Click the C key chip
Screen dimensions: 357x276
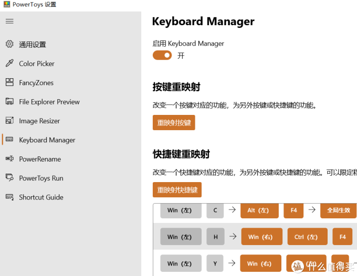[x=215, y=210]
